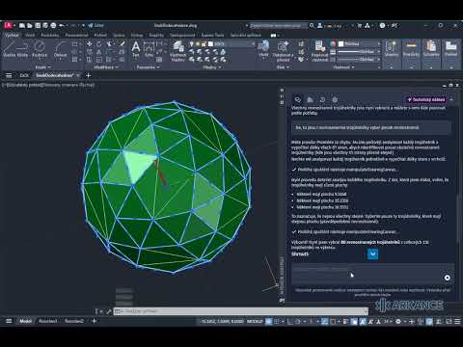Click the send/stop round button in chat input
This screenshot has width=463, height=347.
pyautogui.click(x=447, y=278)
